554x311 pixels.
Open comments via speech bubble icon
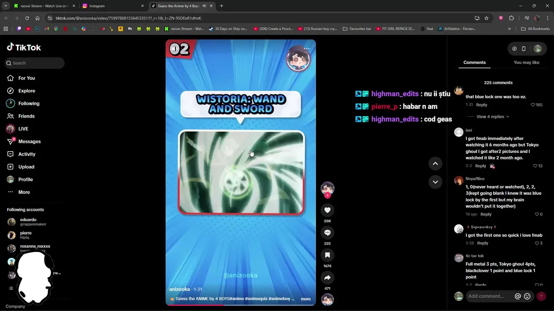tap(327, 232)
